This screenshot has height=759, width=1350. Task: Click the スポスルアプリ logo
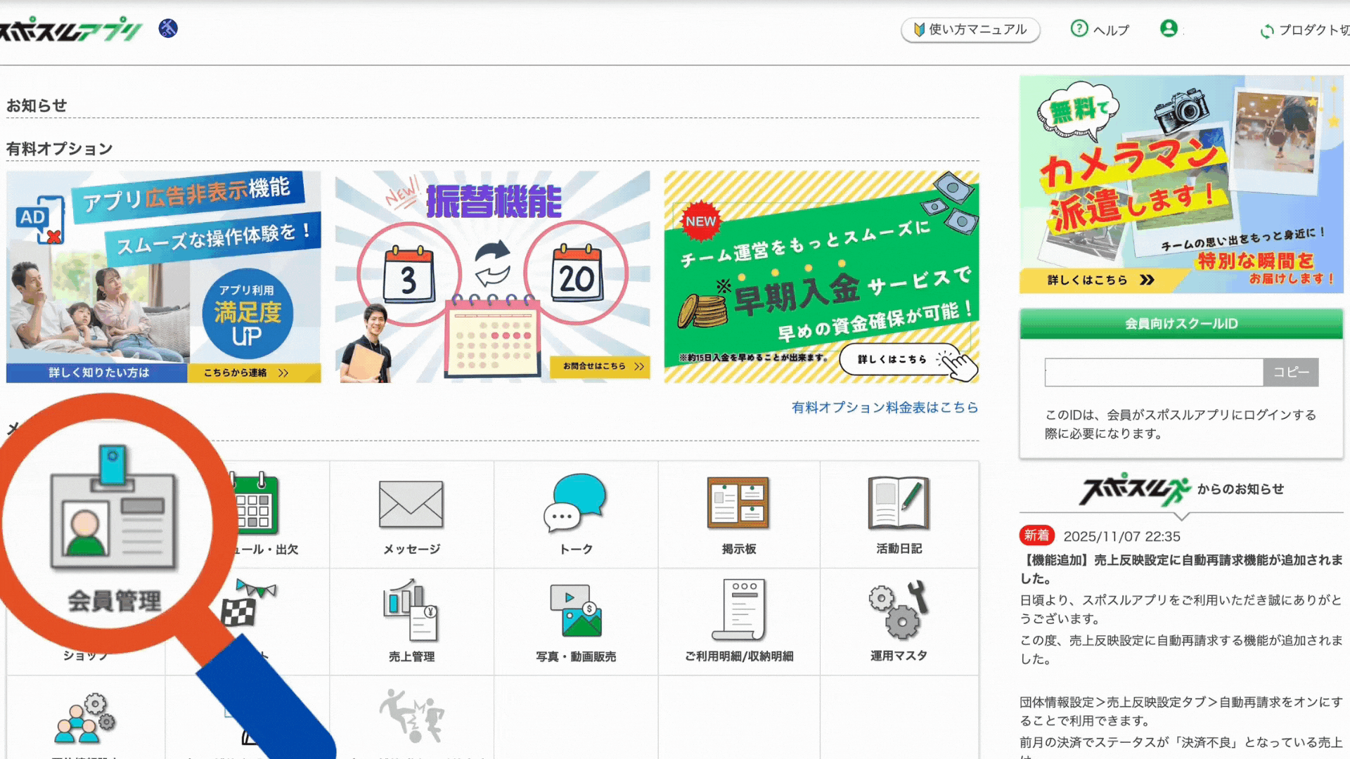70,29
